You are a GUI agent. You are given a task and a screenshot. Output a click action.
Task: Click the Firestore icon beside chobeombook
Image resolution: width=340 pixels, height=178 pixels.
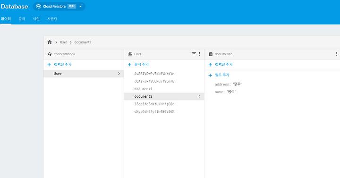(50, 54)
